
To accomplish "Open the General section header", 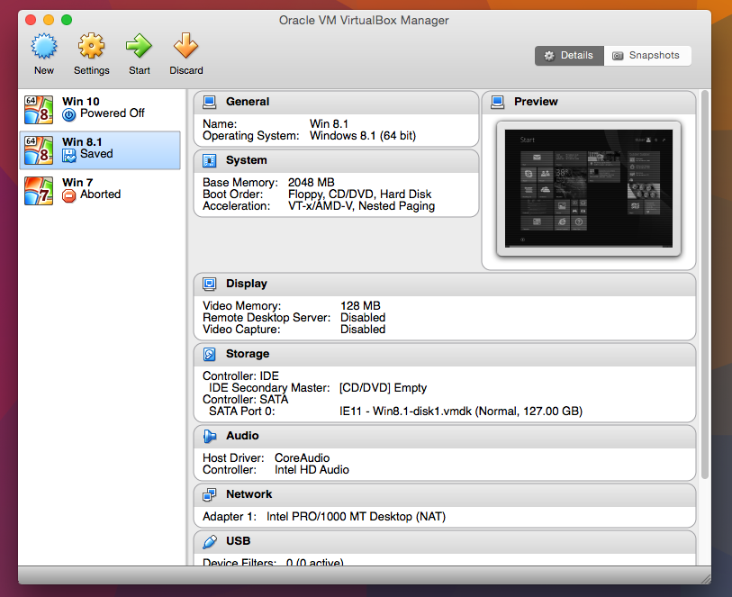I will (336, 103).
